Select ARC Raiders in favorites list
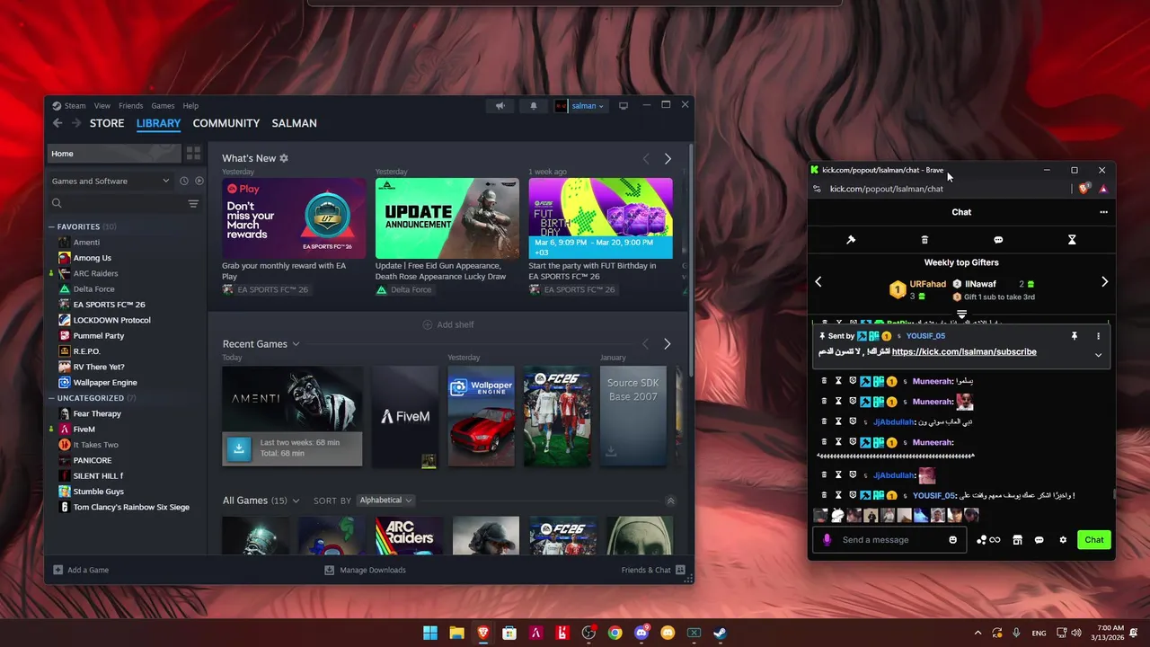Viewport: 1150px width, 647px height. pyautogui.click(x=95, y=273)
